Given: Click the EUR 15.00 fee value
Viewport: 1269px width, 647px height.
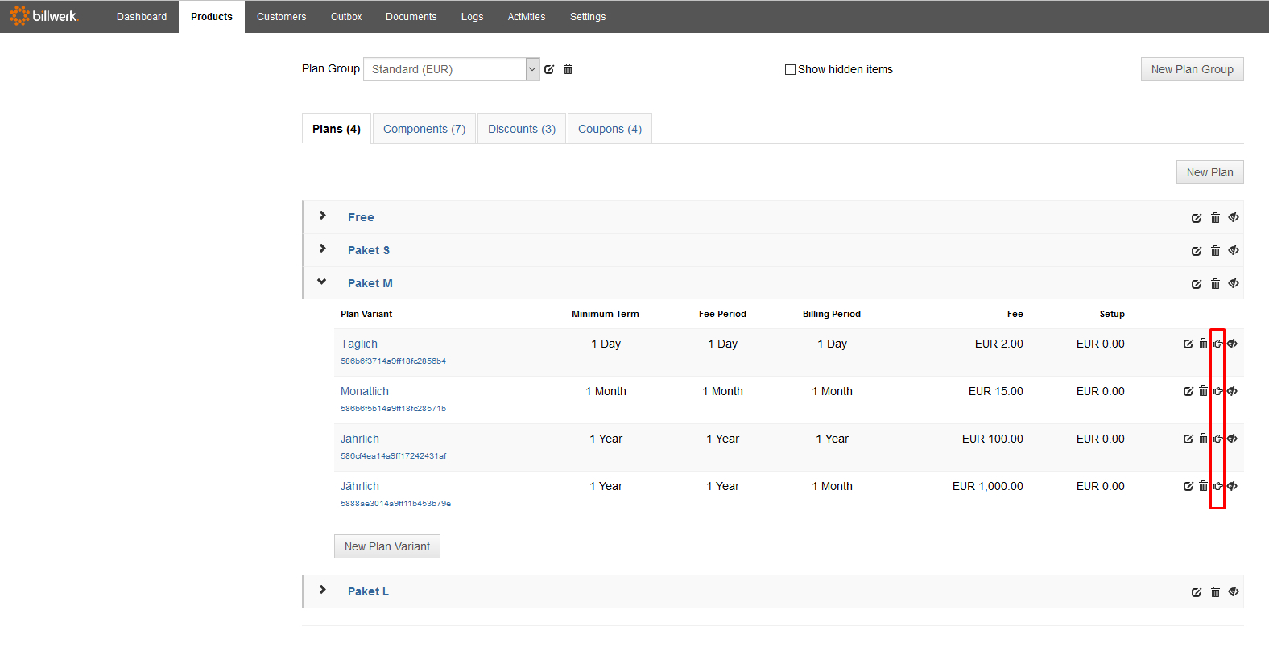Looking at the screenshot, I should coord(996,391).
